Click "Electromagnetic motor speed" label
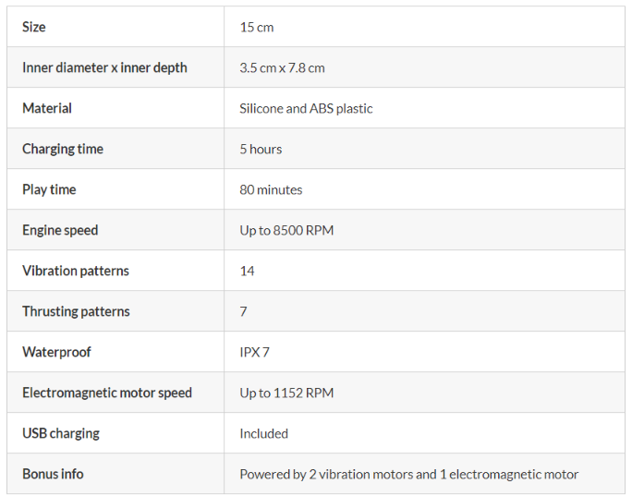Image resolution: width=632 pixels, height=496 pixels. click(107, 393)
